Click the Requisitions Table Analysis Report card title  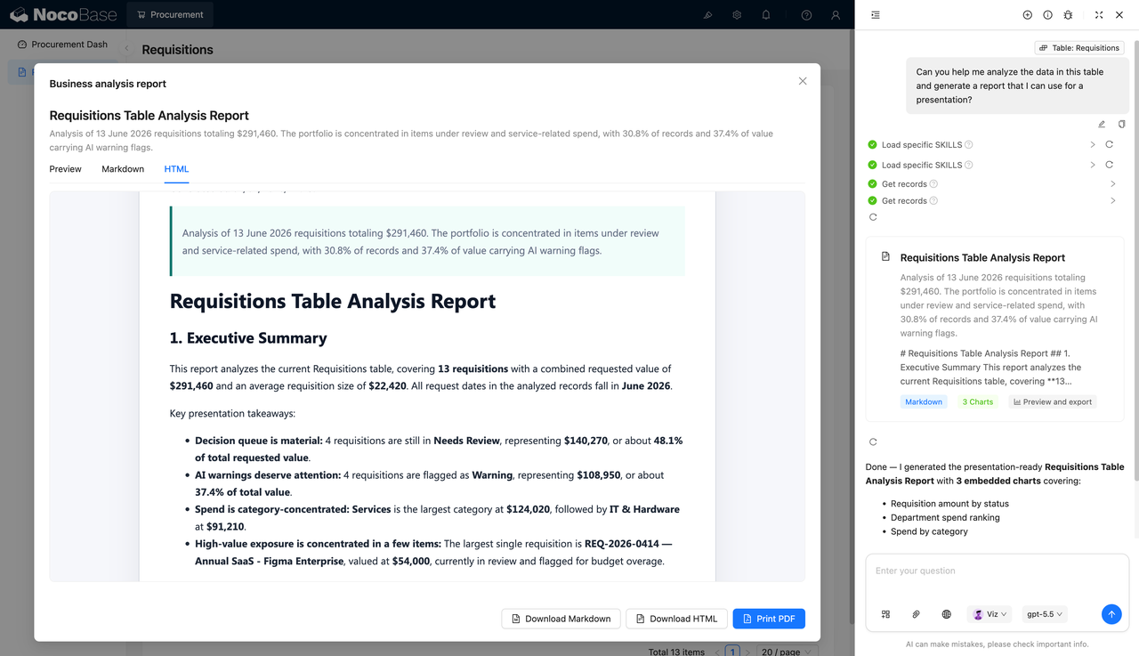pos(982,257)
